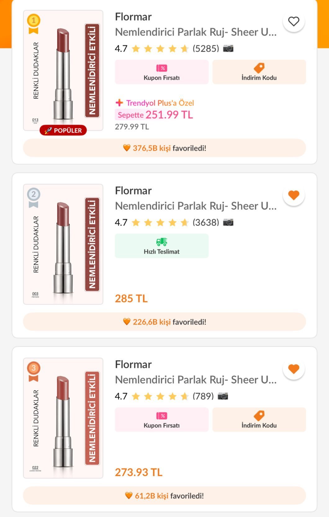Open photo reviews camera icon beside (3638)

(x=228, y=222)
